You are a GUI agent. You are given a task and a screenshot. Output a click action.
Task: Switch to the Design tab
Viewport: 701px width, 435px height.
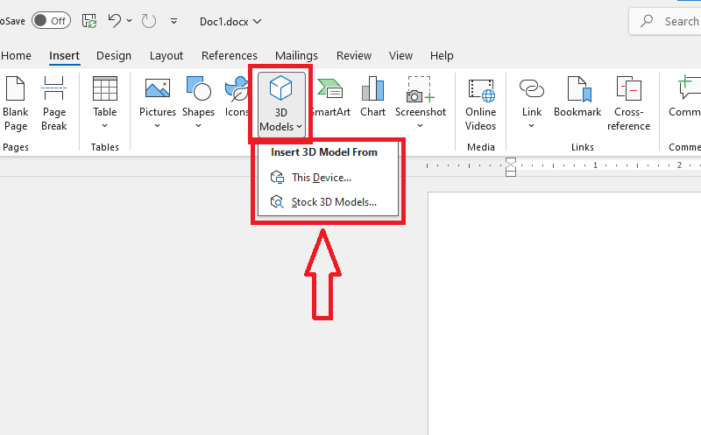[114, 56]
